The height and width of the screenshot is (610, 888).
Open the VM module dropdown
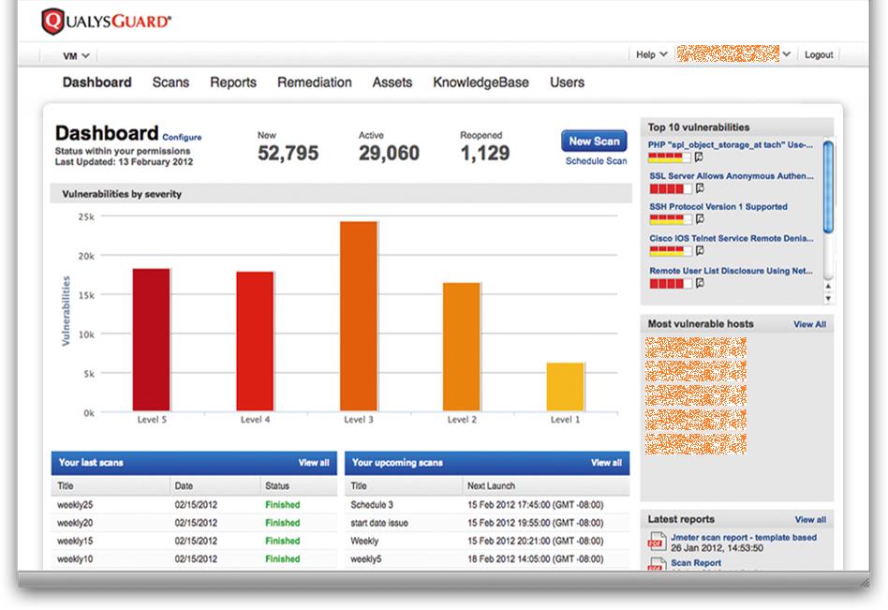(x=77, y=55)
